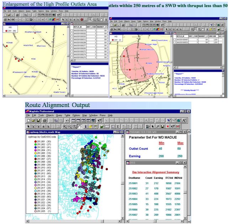Screen dimensions: 229x224
Task: Tick last row checkbox in High Profile Outlets browser
Action: pyautogui.click(x=72, y=57)
